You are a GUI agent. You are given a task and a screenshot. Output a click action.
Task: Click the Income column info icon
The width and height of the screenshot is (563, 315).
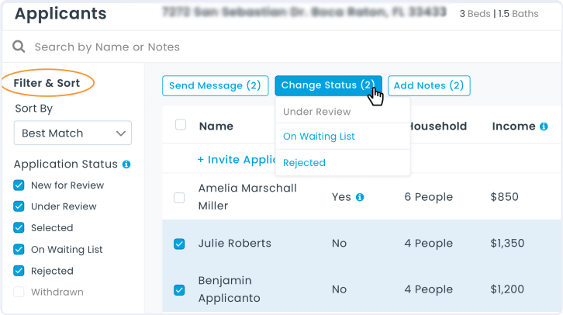pyautogui.click(x=544, y=126)
